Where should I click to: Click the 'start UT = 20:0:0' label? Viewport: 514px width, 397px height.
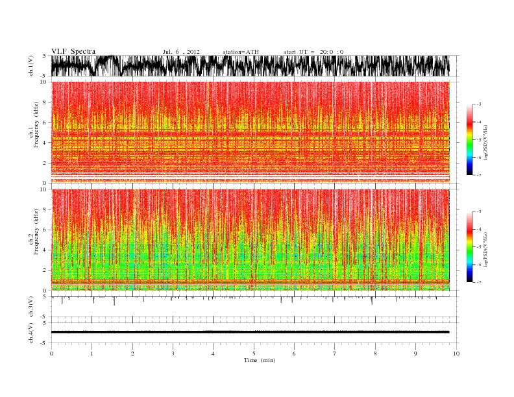(313, 52)
